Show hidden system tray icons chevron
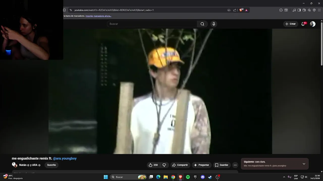Viewport: 323px width, 181px height. tap(284, 177)
